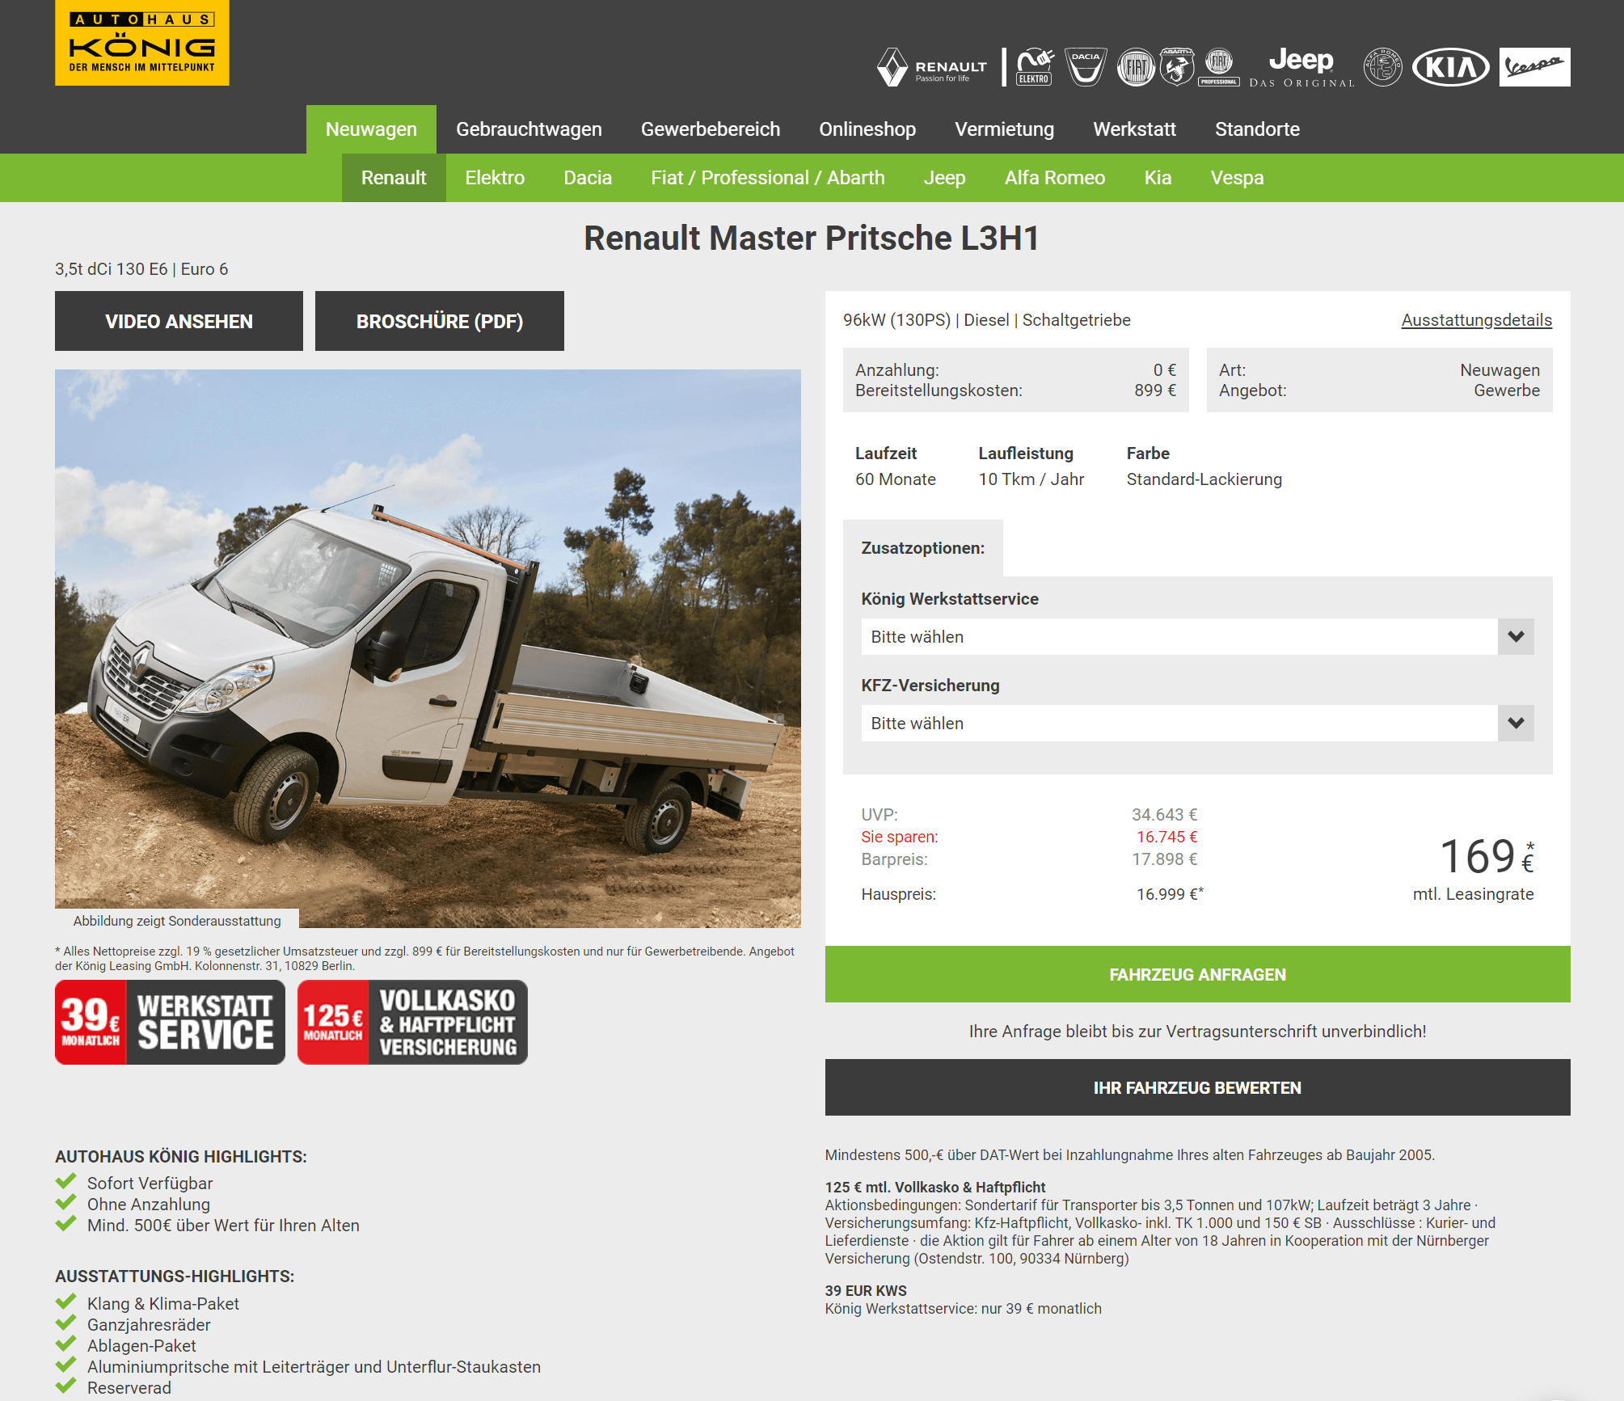Image resolution: width=1624 pixels, height=1401 pixels.
Task: Click the '10 Tkm / Jahr' value
Action: (x=1031, y=479)
